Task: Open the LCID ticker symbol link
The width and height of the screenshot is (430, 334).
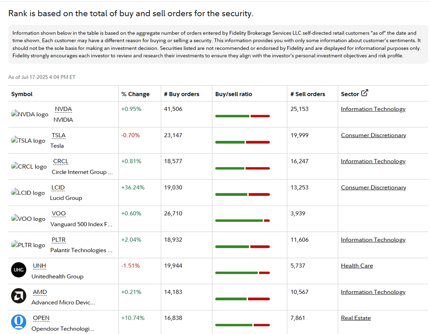Action: pos(58,188)
